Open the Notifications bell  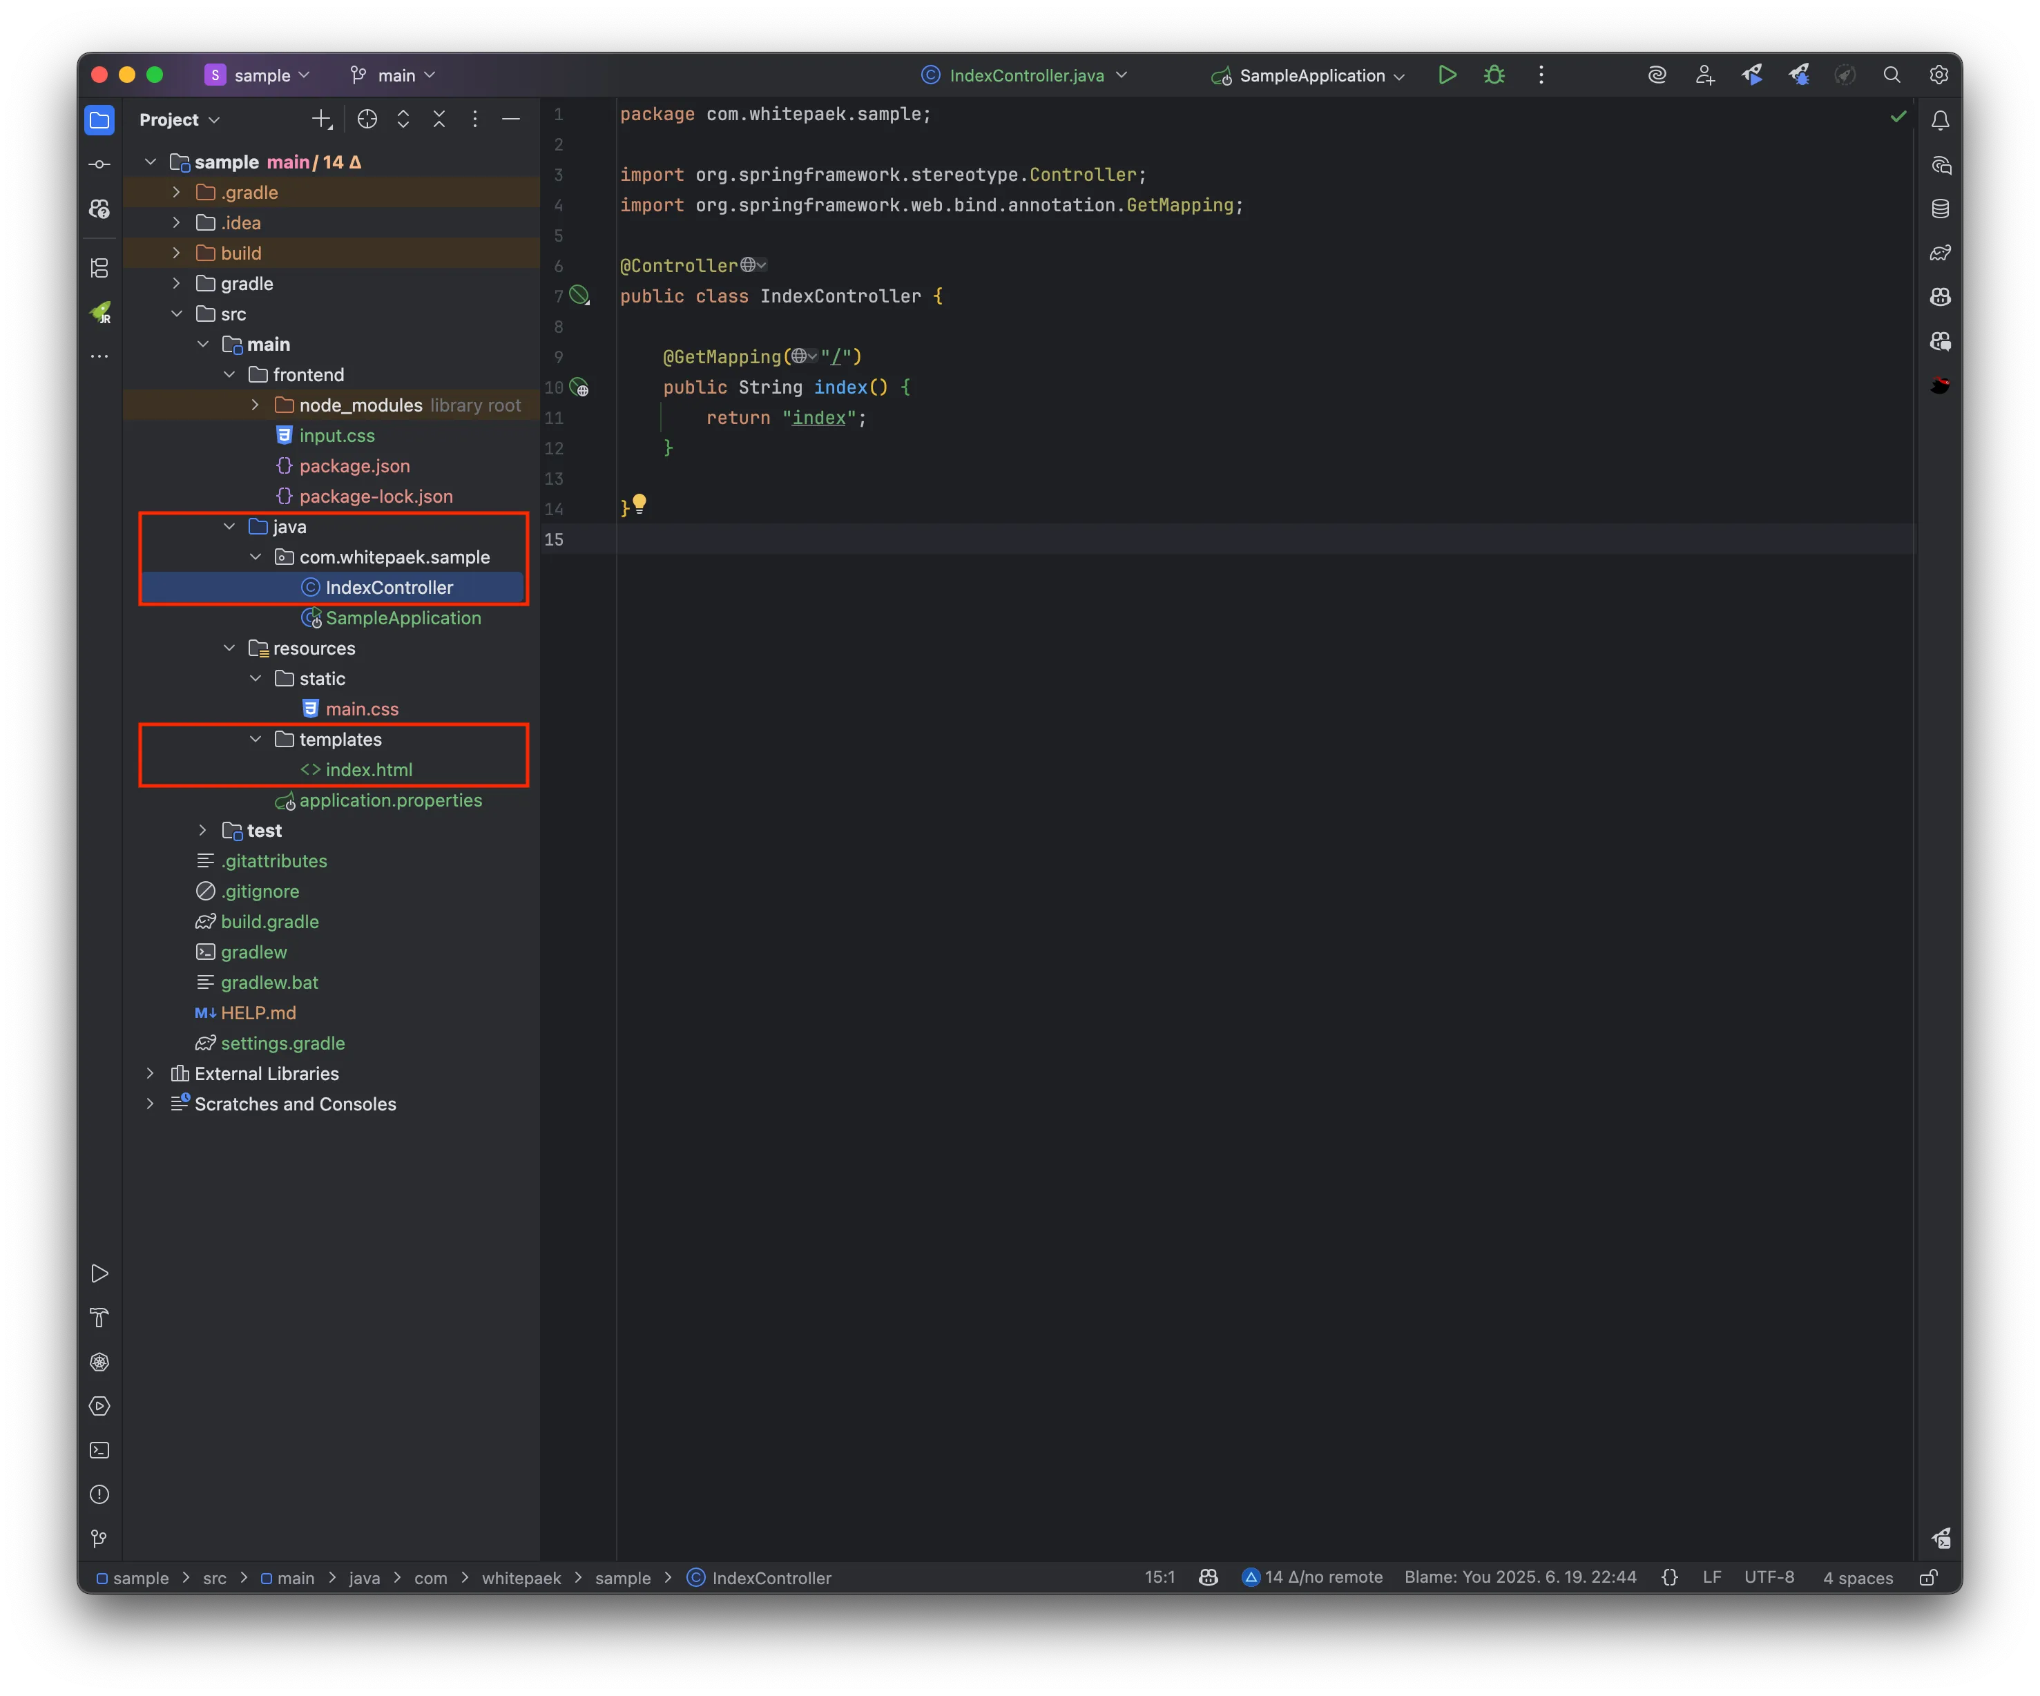click(1940, 120)
